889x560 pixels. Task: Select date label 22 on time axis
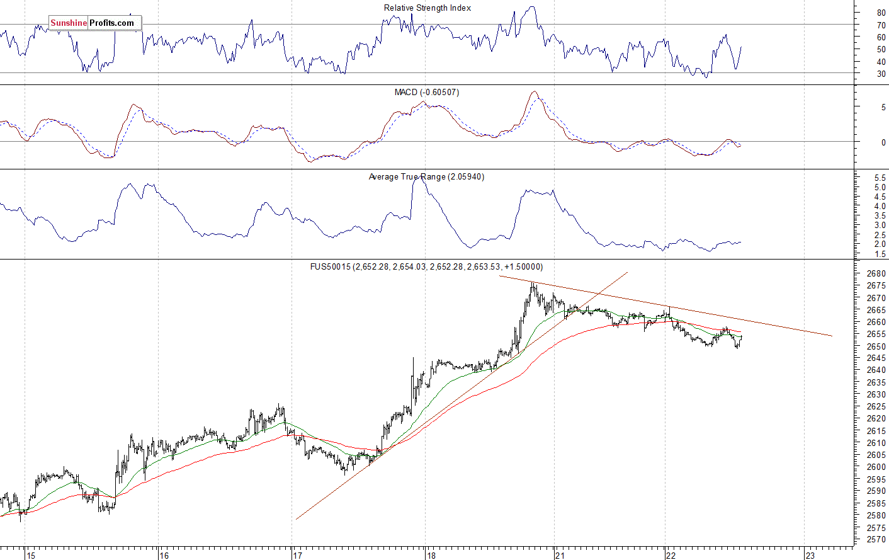[x=671, y=556]
